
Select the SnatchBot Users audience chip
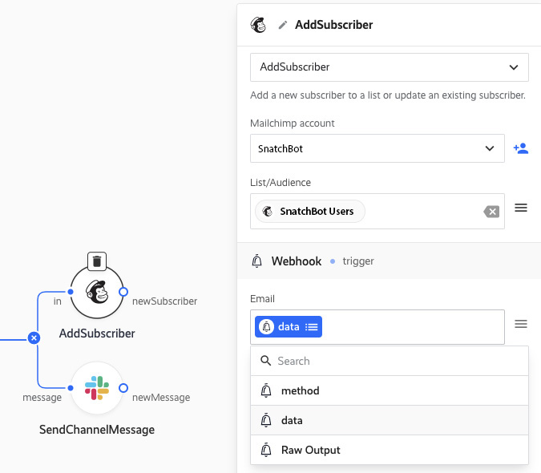310,211
